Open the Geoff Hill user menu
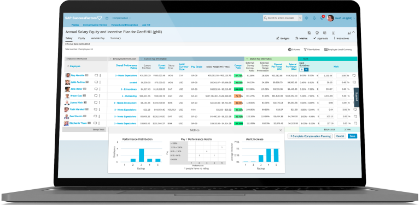Viewport: 420px width, 205px height. pyautogui.click(x=345, y=18)
